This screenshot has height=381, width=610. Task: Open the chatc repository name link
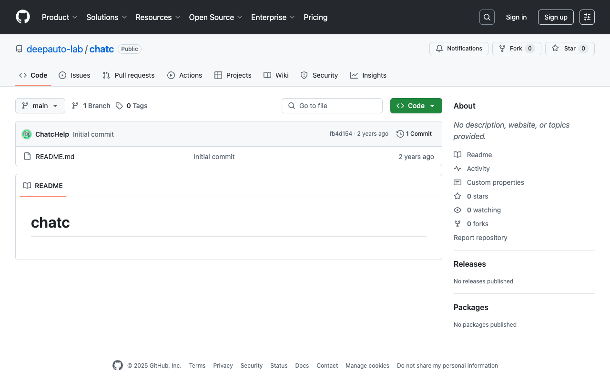pos(102,49)
